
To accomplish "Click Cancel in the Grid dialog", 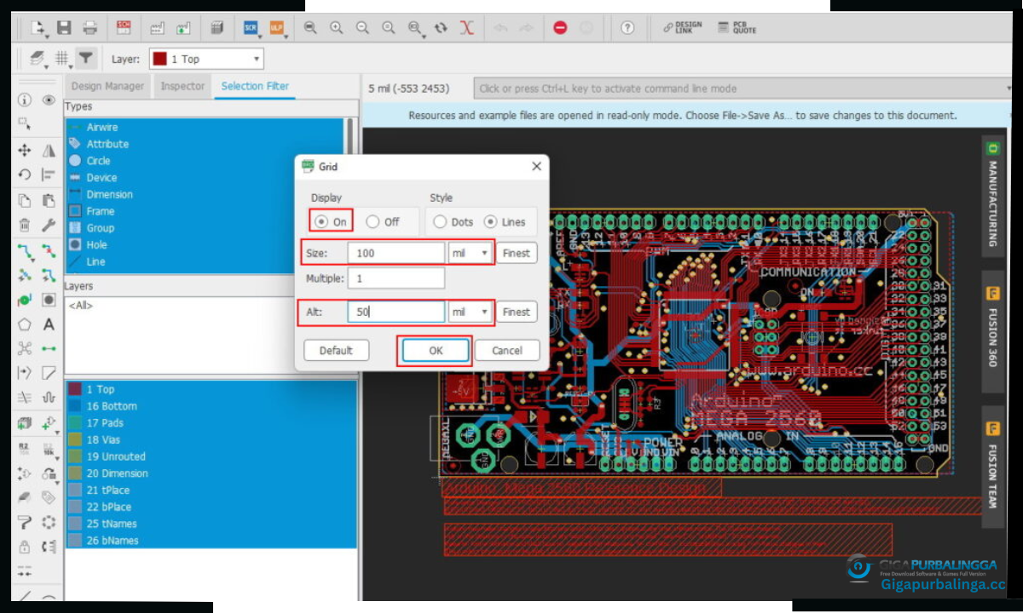I will [x=507, y=350].
